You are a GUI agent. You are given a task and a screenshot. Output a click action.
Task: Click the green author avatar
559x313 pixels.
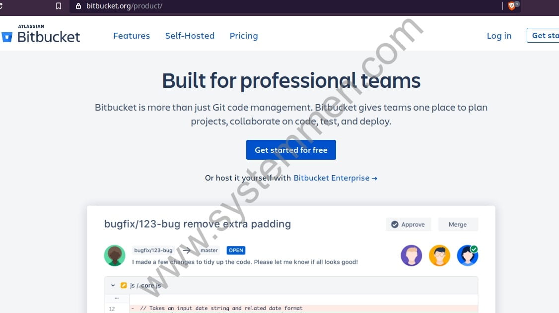click(x=115, y=255)
